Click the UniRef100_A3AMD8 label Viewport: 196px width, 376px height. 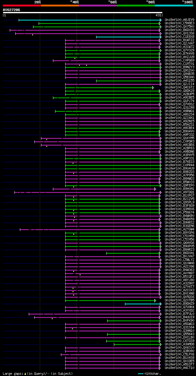pyautogui.click(x=179, y=344)
